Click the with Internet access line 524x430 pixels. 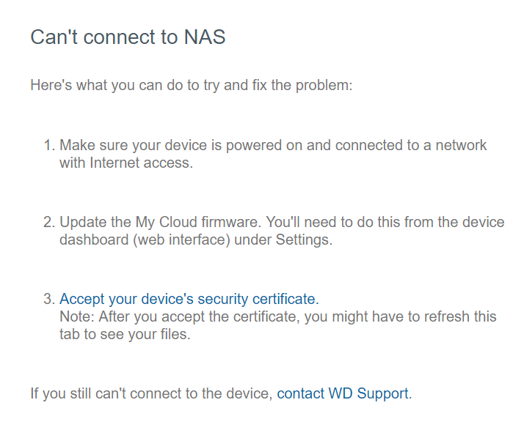click(126, 163)
